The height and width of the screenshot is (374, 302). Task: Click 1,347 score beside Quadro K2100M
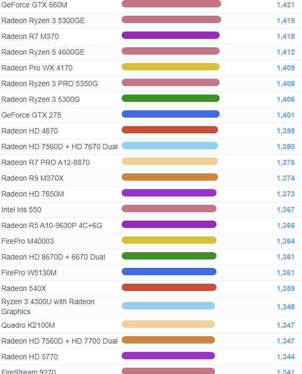(286, 325)
